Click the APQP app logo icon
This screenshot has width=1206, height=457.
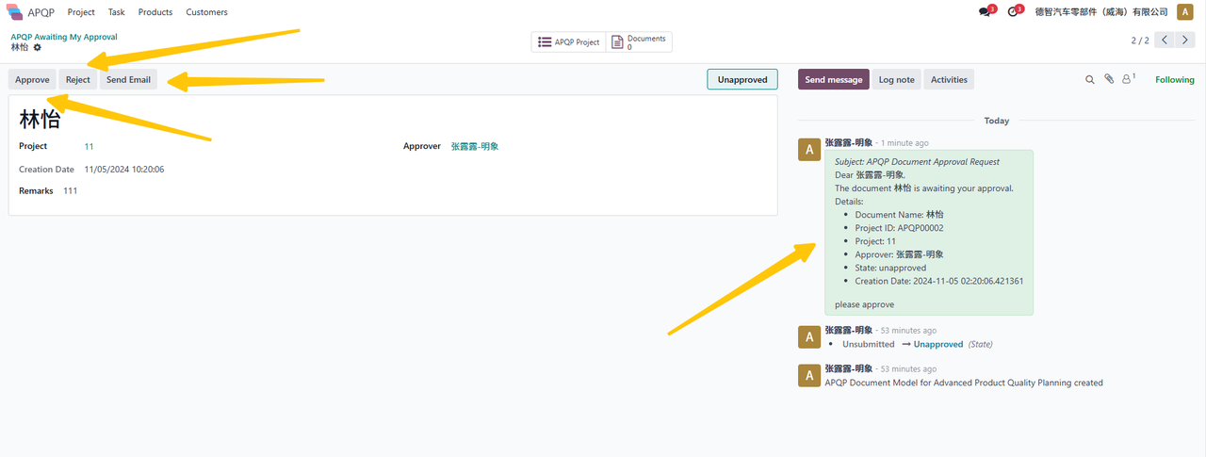click(x=14, y=12)
